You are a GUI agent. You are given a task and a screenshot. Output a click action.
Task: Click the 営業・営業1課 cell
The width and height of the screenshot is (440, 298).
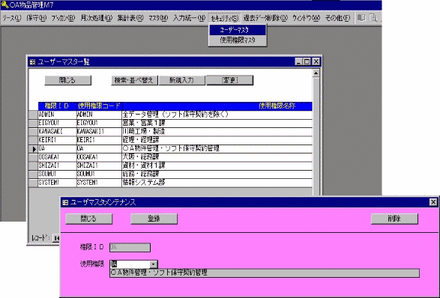217,124
